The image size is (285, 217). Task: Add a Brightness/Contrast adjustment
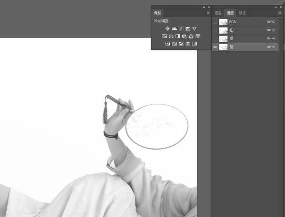[x=168, y=28]
